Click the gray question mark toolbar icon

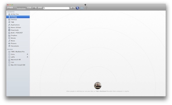(86, 8)
